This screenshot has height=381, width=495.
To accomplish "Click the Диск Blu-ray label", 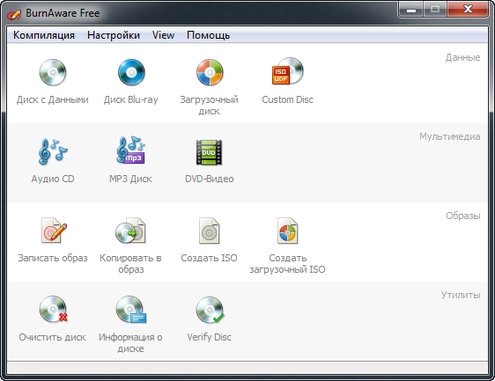I will (x=131, y=99).
